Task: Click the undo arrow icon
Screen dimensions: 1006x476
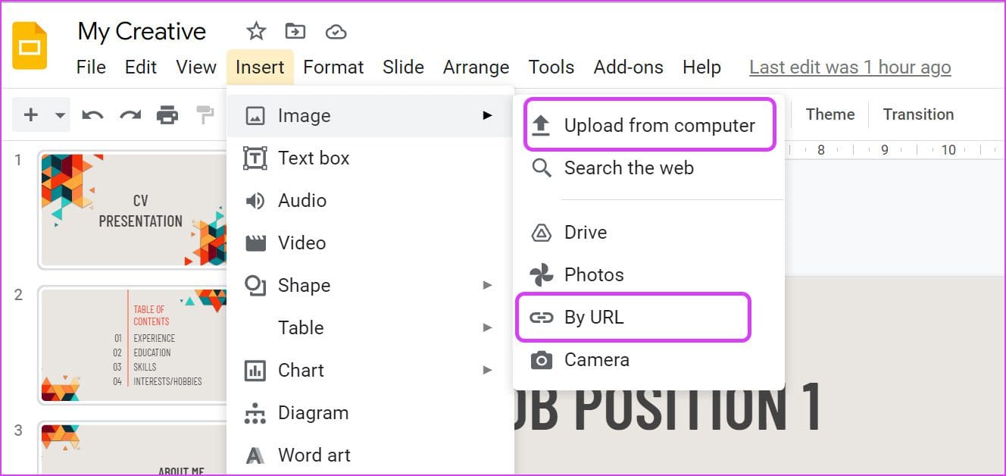Action: 92,115
